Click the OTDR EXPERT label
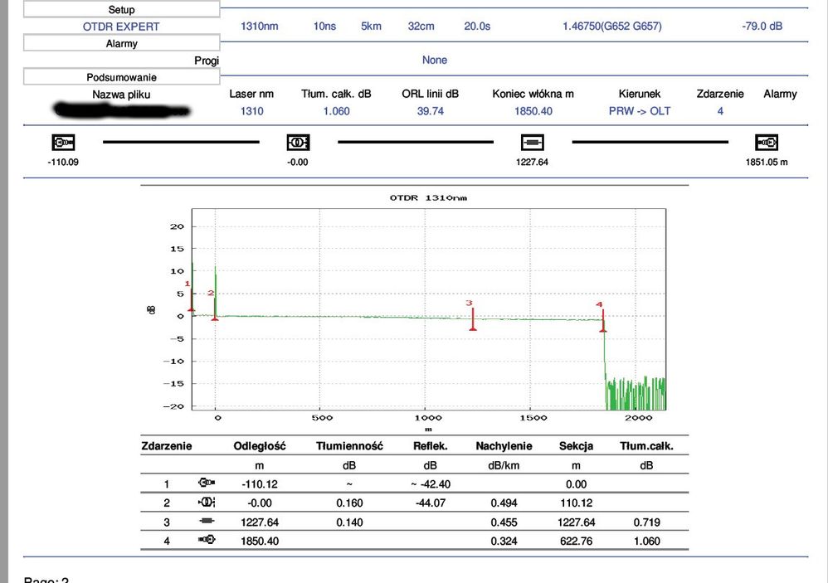The height and width of the screenshot is (583, 828). tap(121, 27)
